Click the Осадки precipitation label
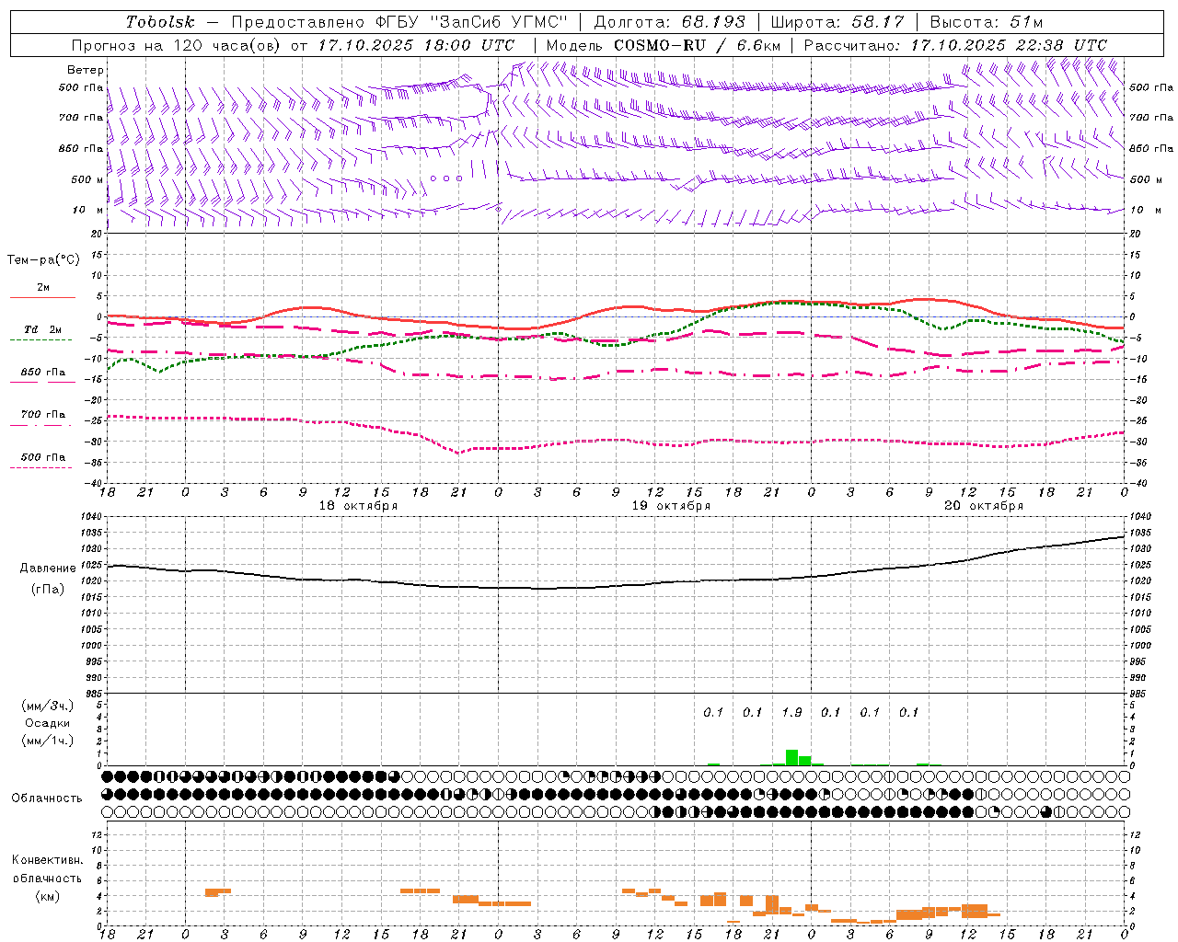The image size is (1178, 942). click(x=47, y=723)
